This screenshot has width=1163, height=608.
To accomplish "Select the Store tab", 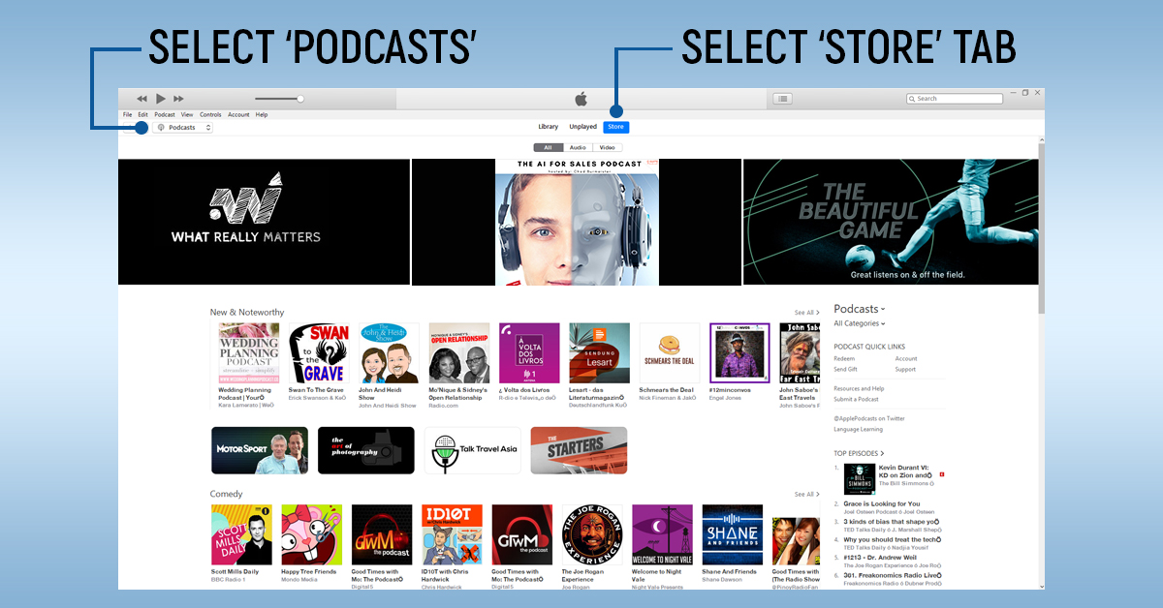I will point(615,127).
